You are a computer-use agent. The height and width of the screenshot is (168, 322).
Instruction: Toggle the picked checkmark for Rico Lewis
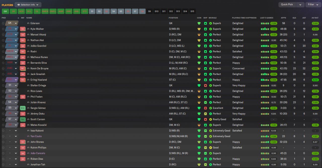[x=3, y=91]
